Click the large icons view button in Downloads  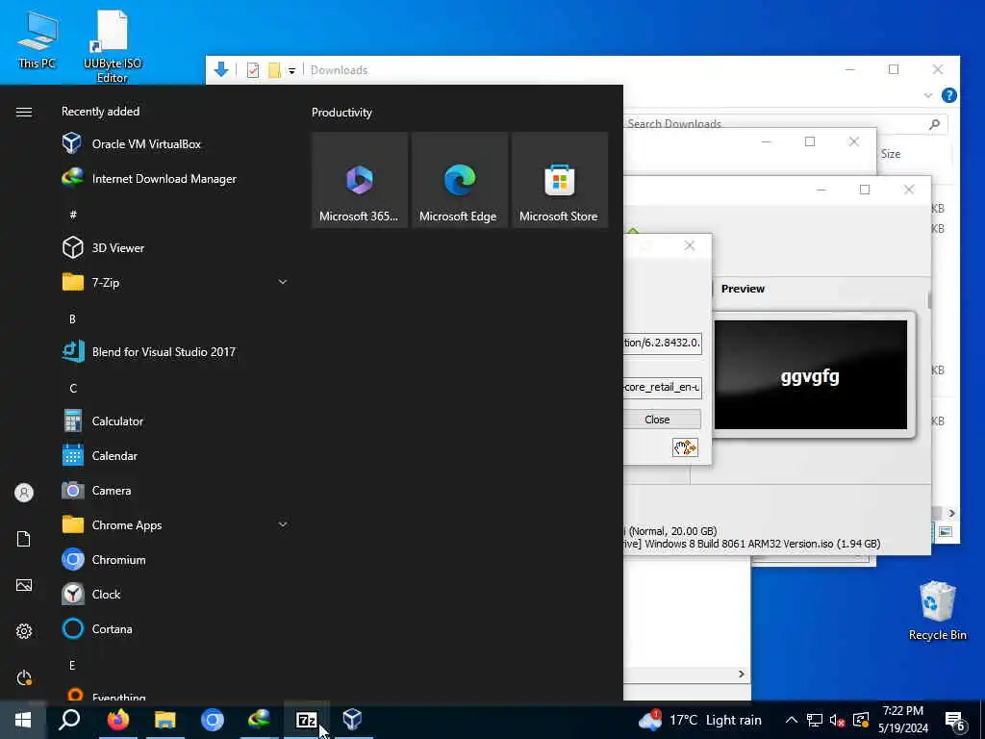pyautogui.click(x=946, y=531)
